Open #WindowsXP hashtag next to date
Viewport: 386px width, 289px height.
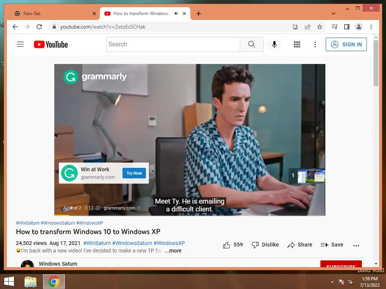(x=169, y=243)
